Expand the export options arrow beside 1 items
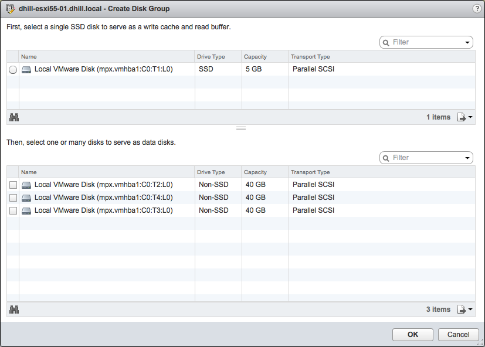Screen dimensions: 485x347 pyautogui.click(x=470, y=117)
